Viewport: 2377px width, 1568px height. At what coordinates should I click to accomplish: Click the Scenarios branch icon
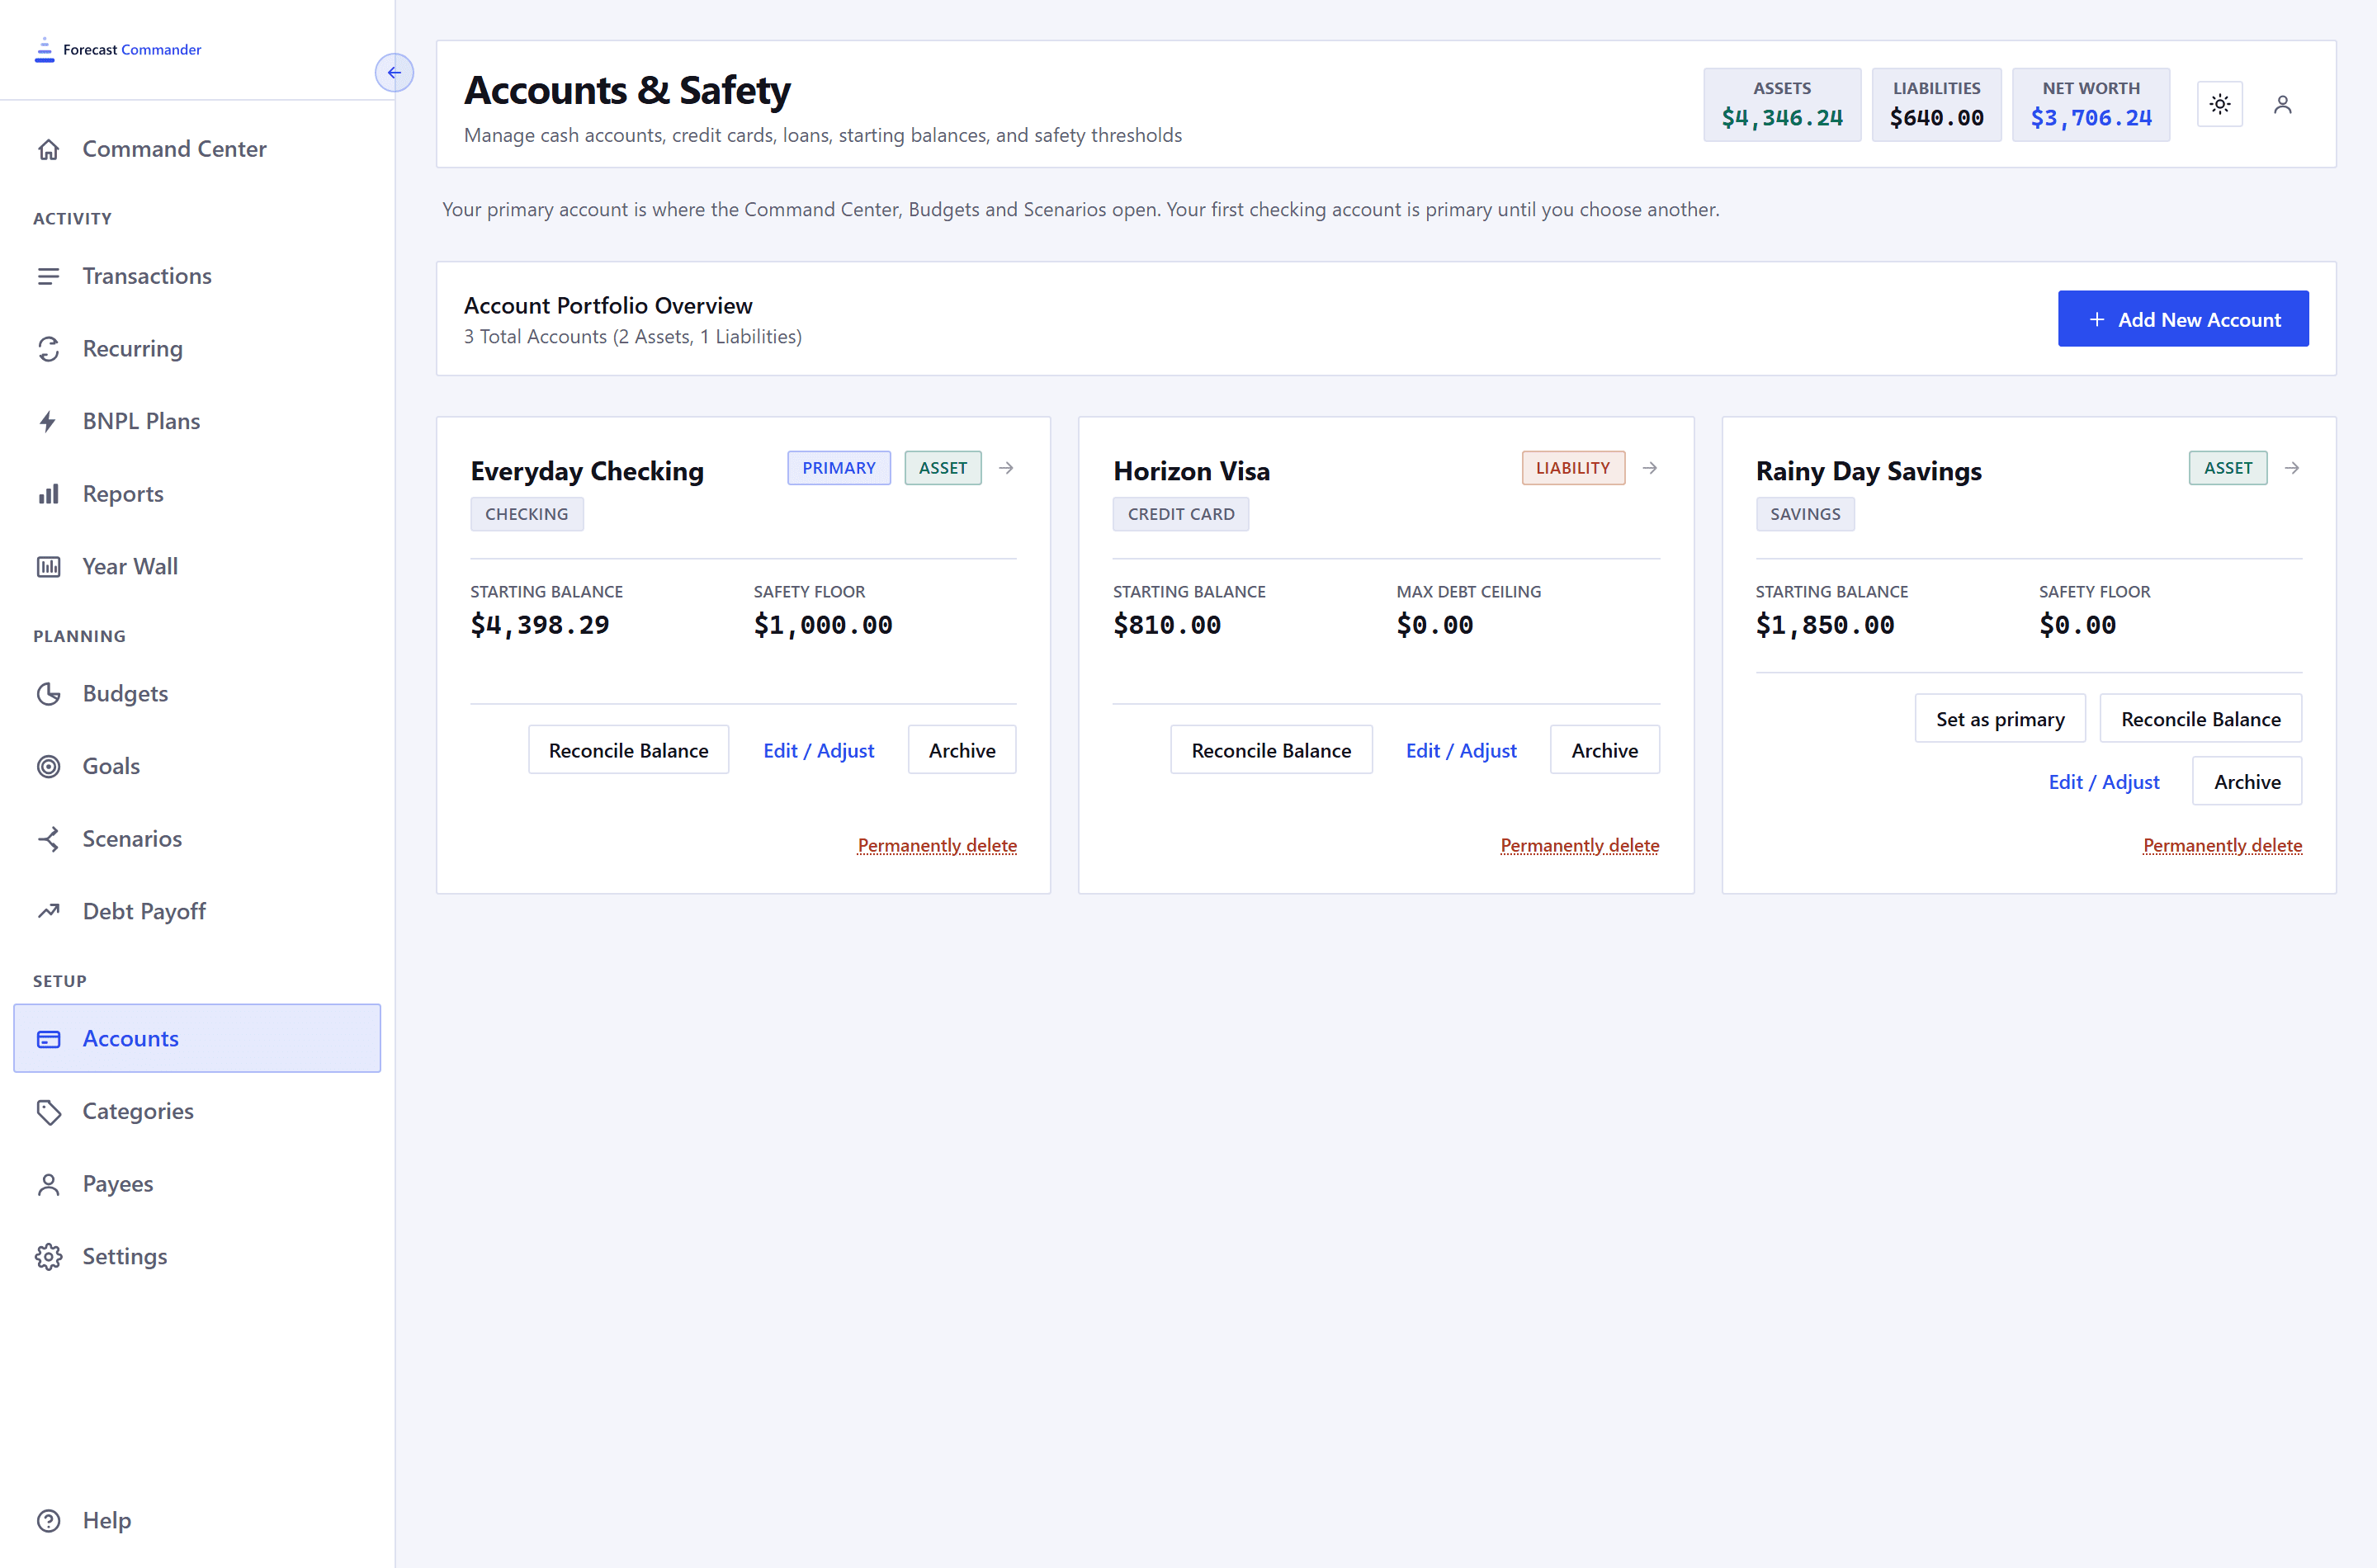(48, 839)
